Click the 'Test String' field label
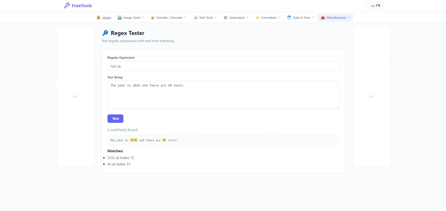The height and width of the screenshot is (211, 446). coord(115,77)
